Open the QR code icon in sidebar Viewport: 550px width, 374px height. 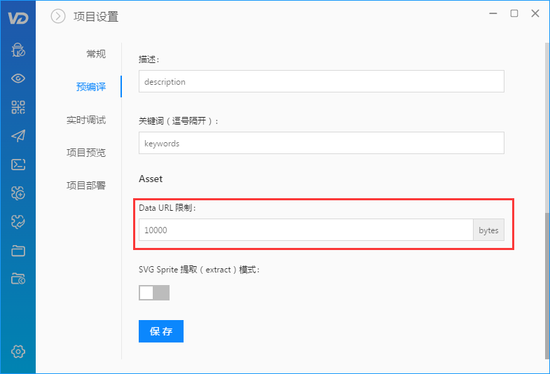click(18, 107)
